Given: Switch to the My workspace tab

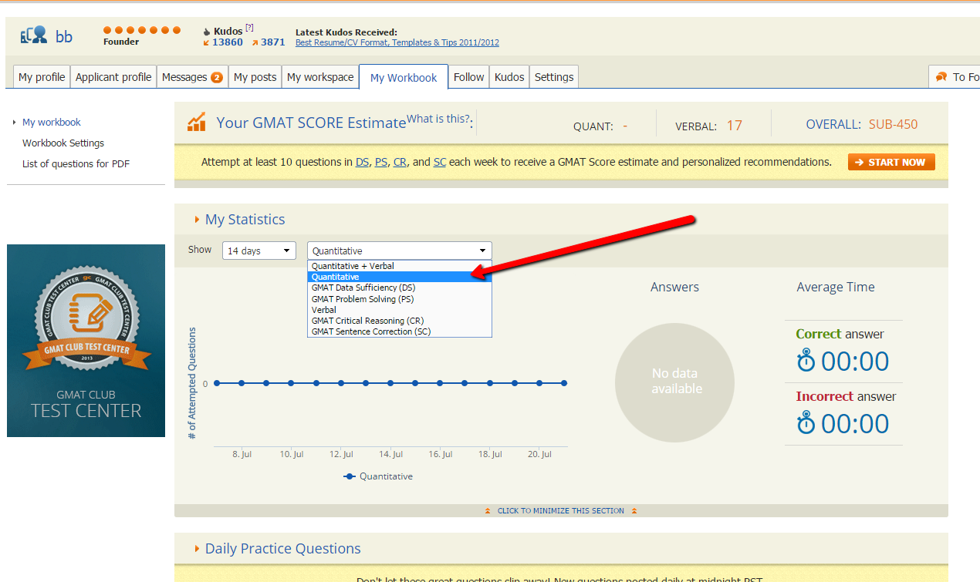Looking at the screenshot, I should coord(320,77).
